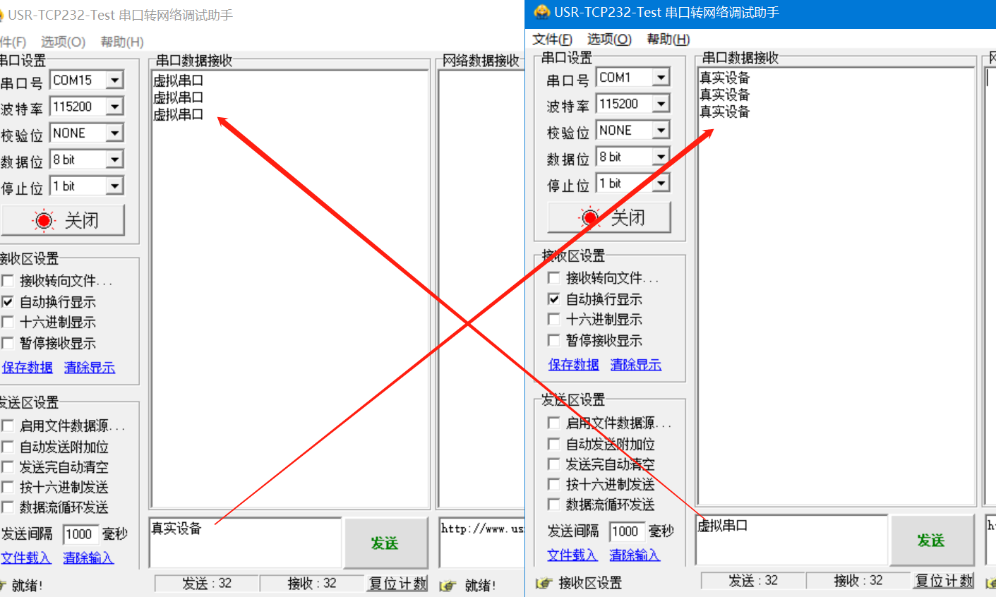
Task: Enable 暂停接收显示 in COM1 window
Action: (553, 341)
